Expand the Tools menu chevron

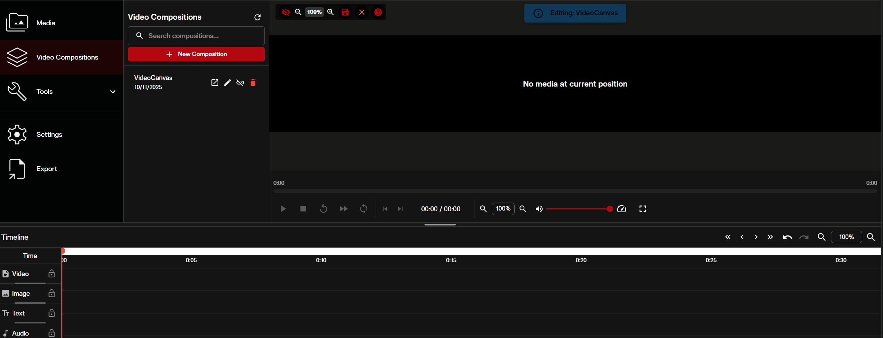coord(113,92)
